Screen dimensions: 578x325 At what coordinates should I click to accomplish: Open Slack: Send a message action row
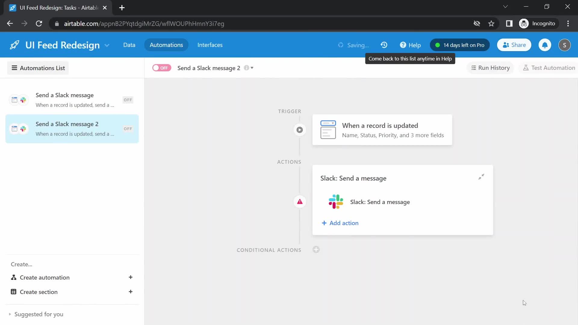402,202
